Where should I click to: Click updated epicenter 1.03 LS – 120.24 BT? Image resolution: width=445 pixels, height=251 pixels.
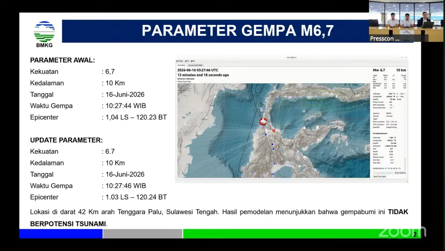click(x=136, y=197)
